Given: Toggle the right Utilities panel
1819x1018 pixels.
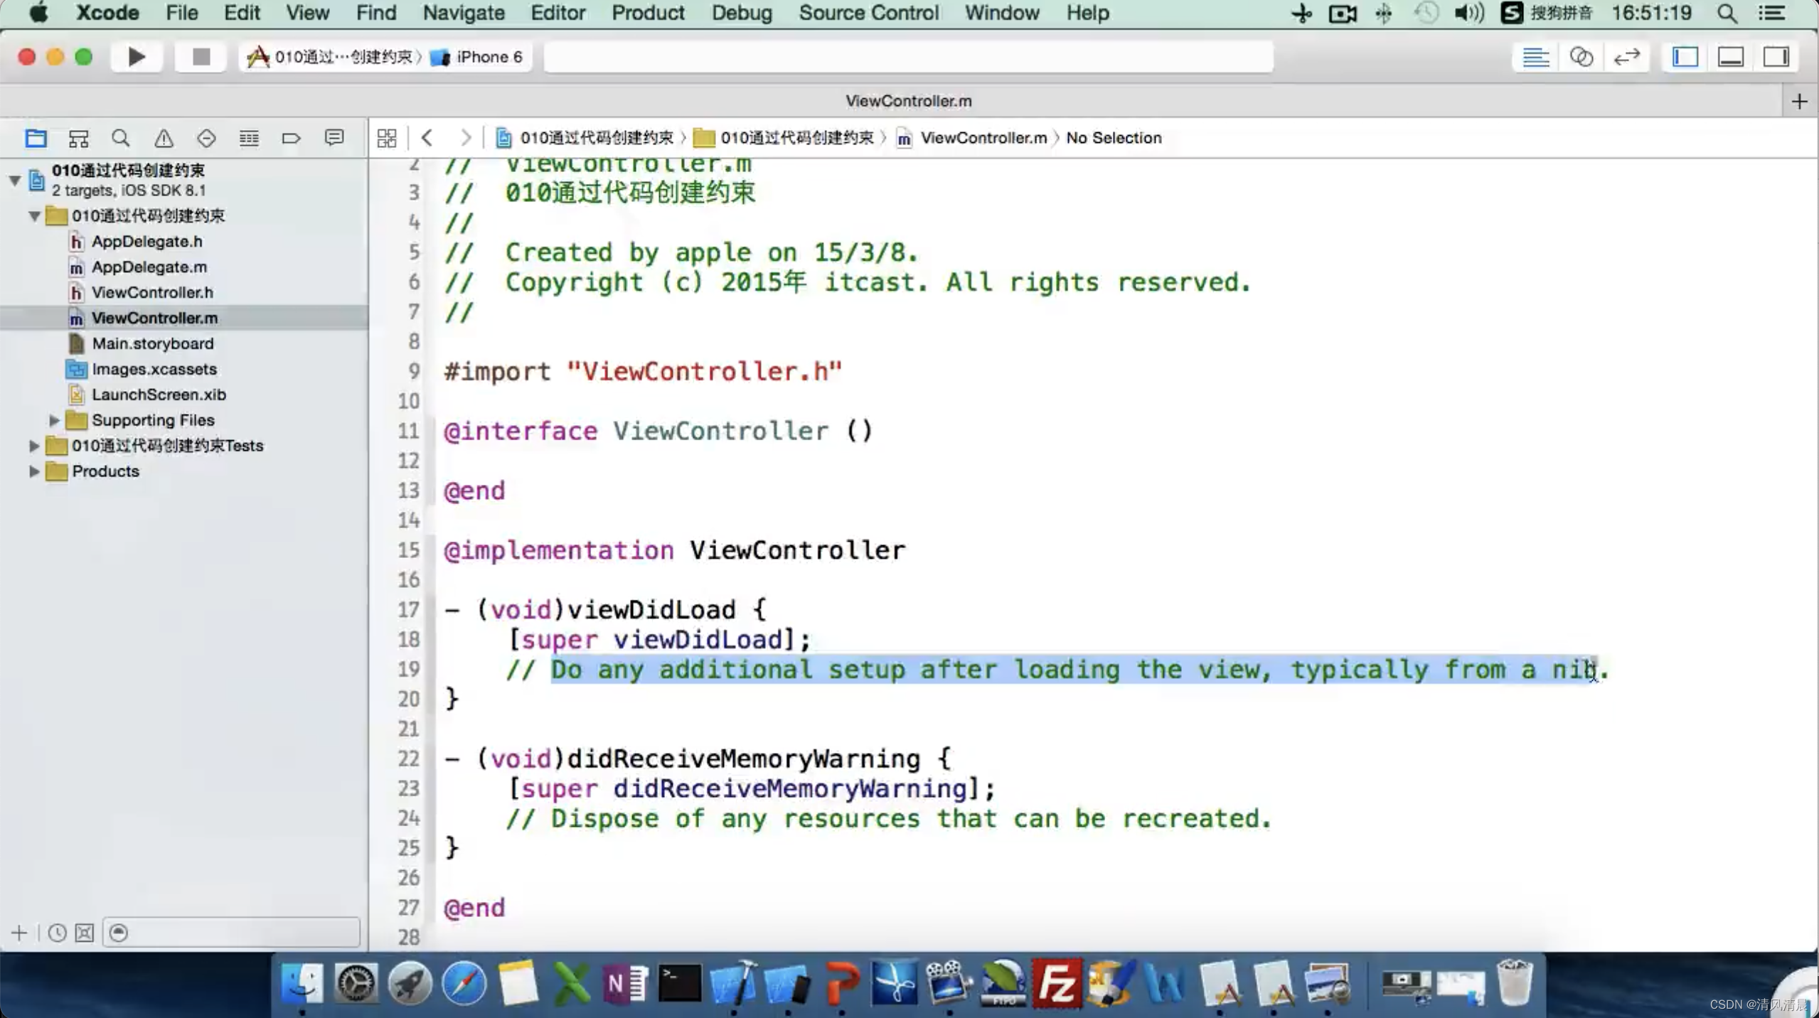Looking at the screenshot, I should (x=1776, y=57).
